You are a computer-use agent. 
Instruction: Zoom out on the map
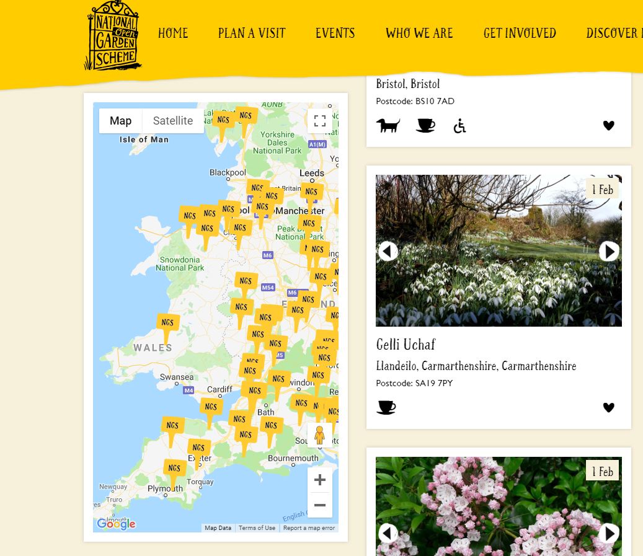click(x=320, y=505)
